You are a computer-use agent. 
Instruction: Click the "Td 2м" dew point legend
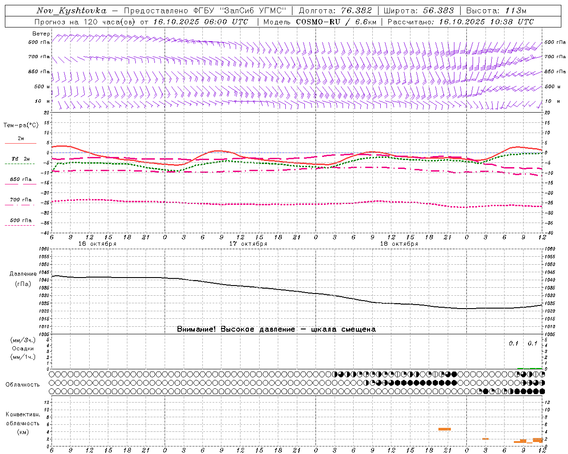pyautogui.click(x=21, y=159)
